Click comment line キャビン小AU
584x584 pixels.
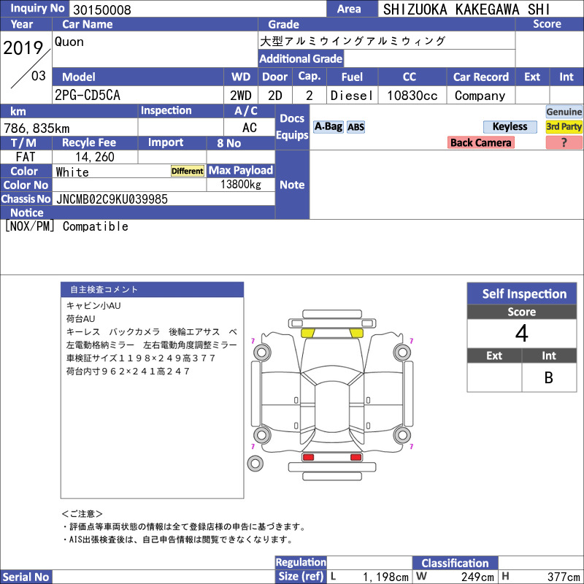(93, 306)
